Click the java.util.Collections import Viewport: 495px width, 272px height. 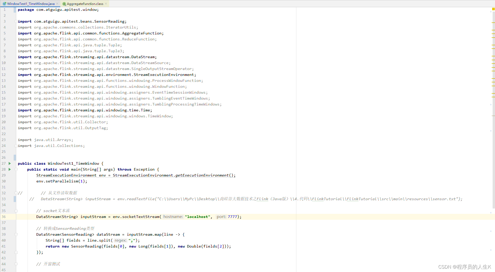(x=51, y=146)
